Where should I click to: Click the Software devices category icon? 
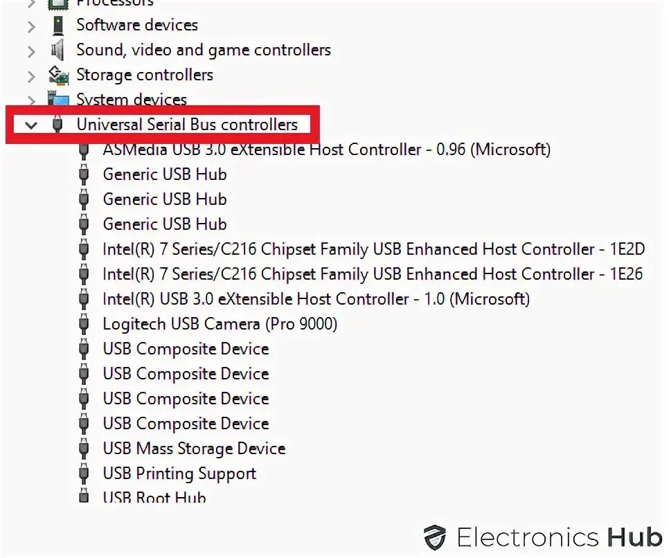57,26
